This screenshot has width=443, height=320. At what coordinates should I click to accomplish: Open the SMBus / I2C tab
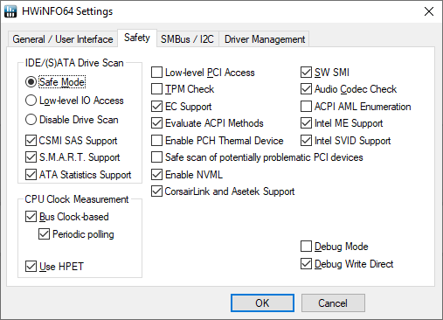coord(187,39)
